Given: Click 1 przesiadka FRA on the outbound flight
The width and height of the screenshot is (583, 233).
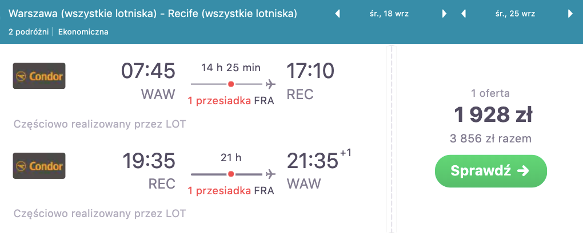Looking at the screenshot, I should pyautogui.click(x=231, y=101).
